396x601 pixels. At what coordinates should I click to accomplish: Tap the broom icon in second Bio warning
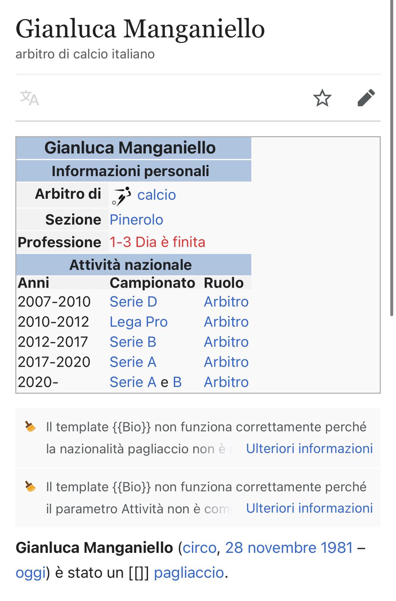(30, 486)
